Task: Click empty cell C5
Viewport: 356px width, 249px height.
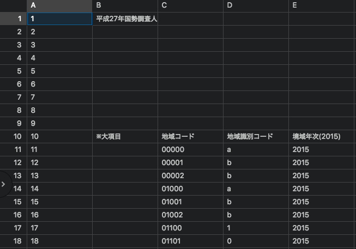Action: 190,71
